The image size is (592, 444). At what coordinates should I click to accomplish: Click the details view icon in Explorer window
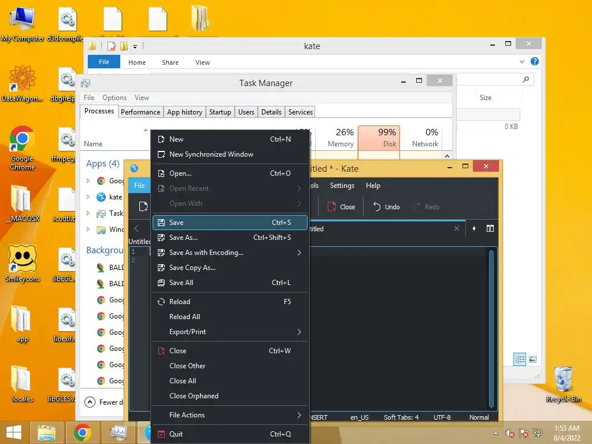[x=520, y=359]
